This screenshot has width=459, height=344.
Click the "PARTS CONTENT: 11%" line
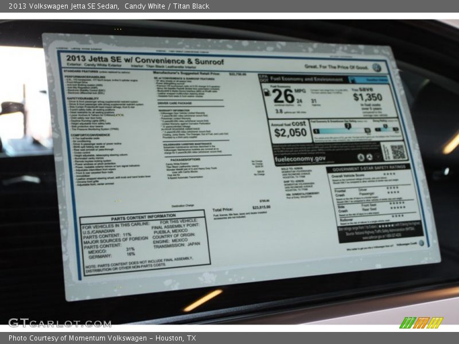107,236
